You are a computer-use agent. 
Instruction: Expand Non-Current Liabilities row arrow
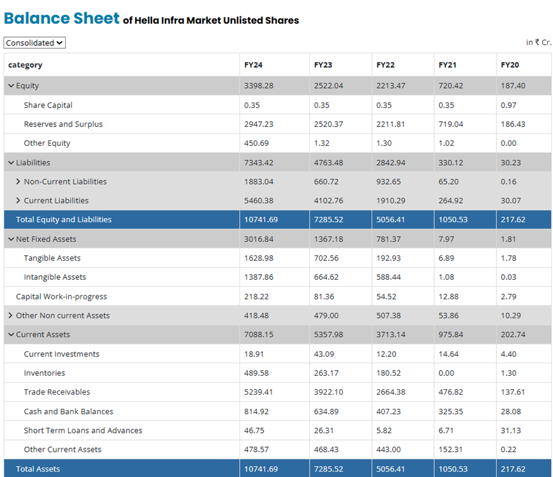click(x=18, y=182)
